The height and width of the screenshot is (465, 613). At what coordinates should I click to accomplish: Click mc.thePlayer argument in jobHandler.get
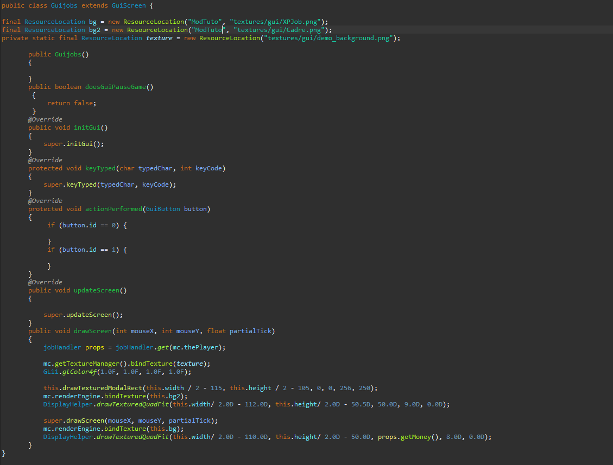click(197, 347)
